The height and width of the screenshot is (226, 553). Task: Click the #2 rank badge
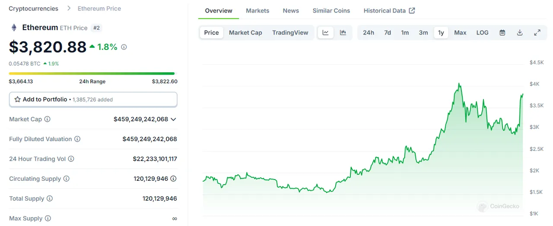point(97,28)
